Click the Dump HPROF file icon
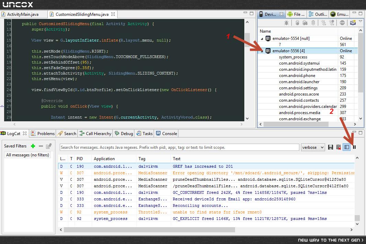Viewport: 366px width, 244px height. [x=305, y=23]
